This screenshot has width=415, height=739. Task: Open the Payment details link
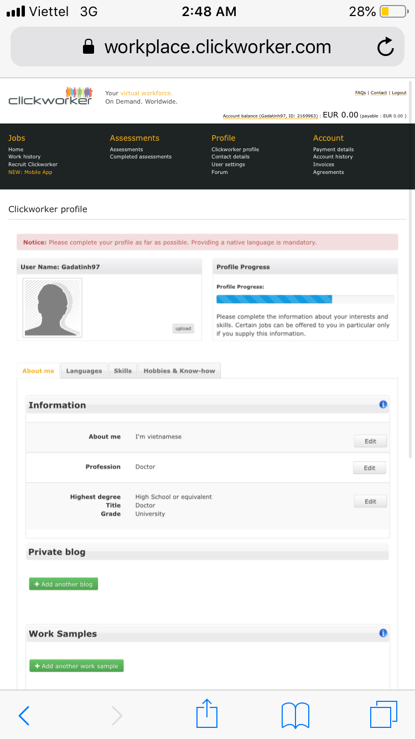pos(333,150)
